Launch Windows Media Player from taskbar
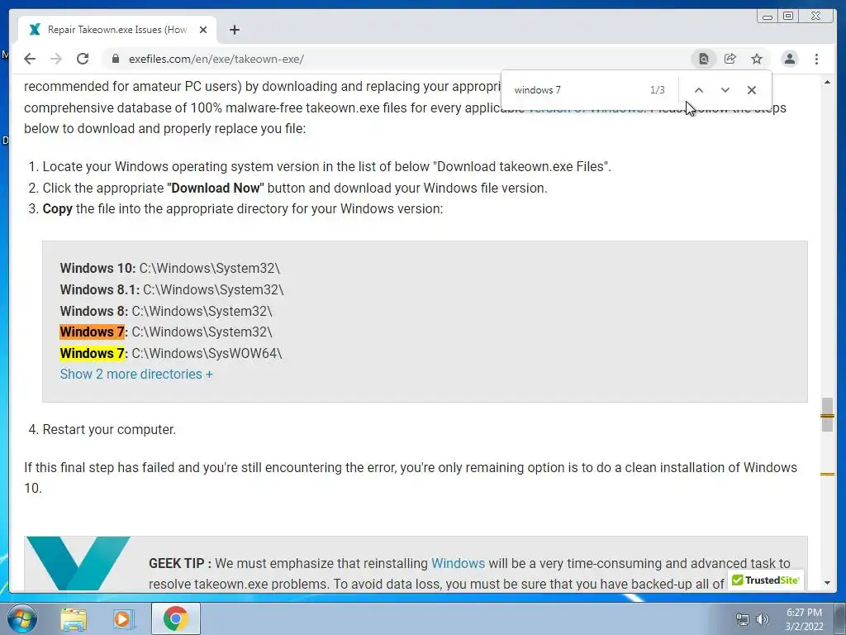 point(123,618)
